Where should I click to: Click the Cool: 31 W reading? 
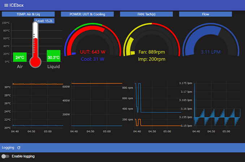(93, 59)
